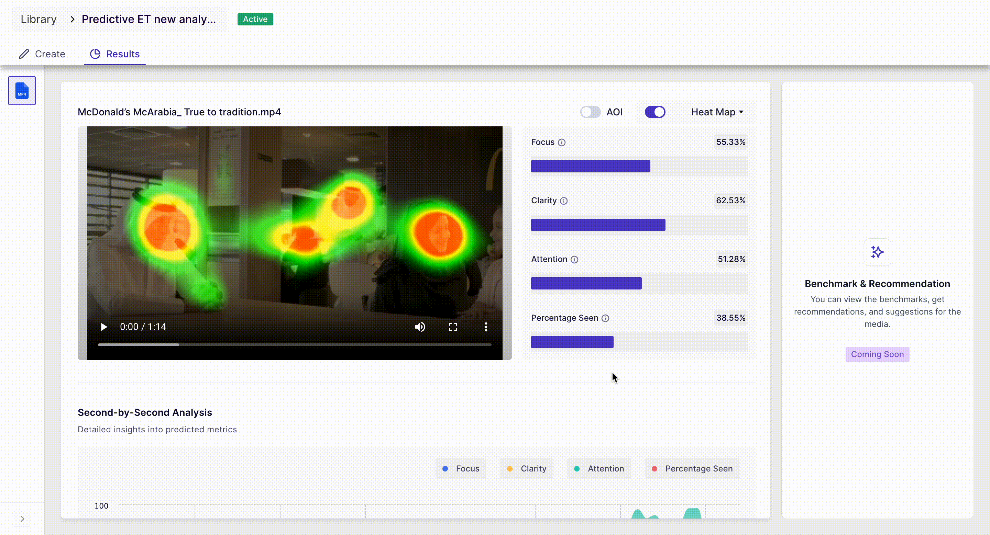This screenshot has height=535, width=990.
Task: Click the Benchmark sparkle icon
Action: point(877,252)
